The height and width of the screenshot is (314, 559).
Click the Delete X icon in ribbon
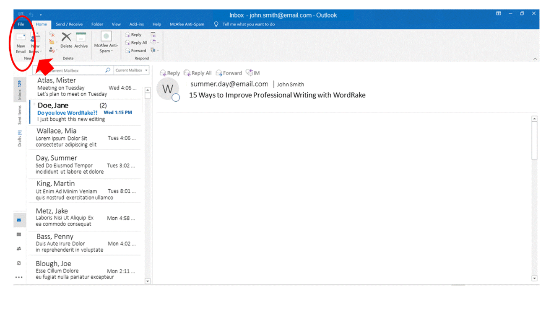click(66, 38)
